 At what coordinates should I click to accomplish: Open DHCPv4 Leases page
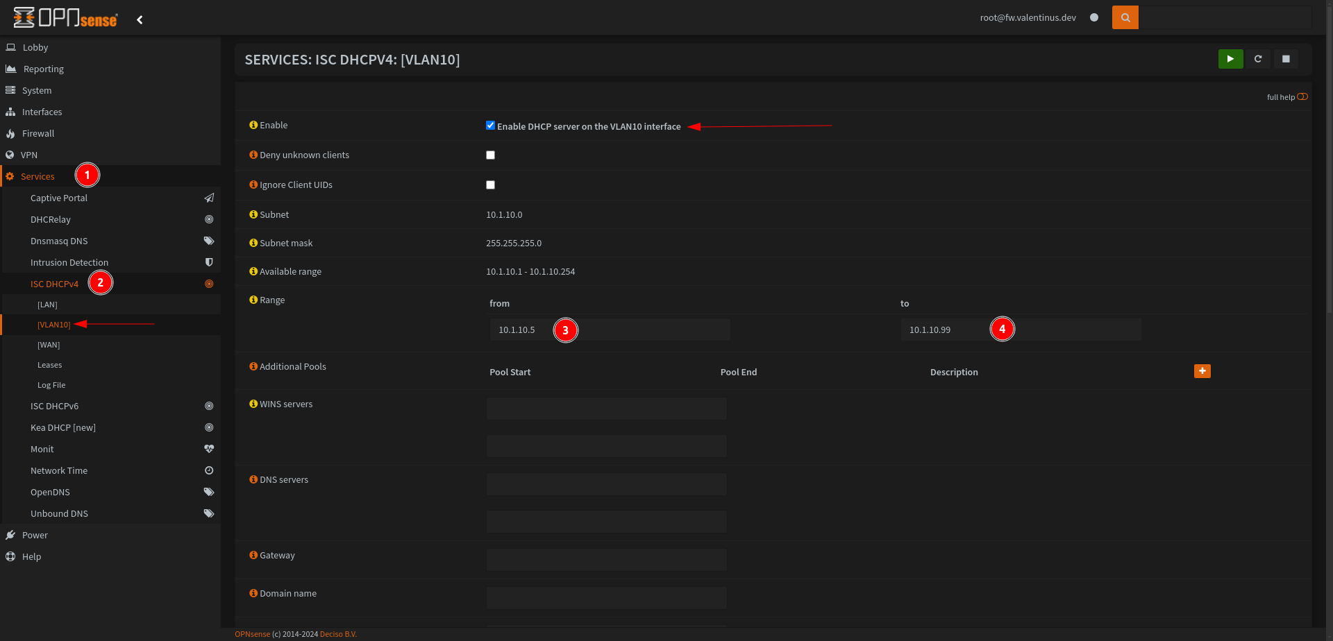112,365
